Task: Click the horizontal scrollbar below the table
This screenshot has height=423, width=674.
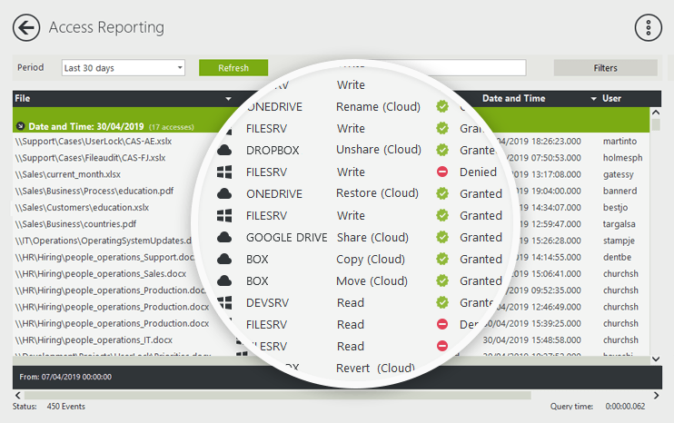Action: click(273, 395)
